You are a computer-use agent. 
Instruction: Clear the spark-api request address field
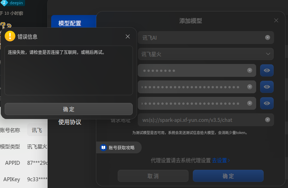pyautogui.click(x=268, y=120)
